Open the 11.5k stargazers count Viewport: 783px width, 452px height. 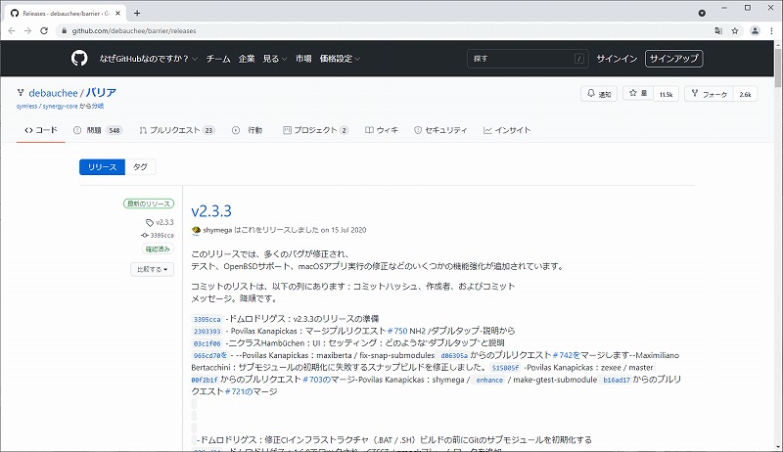point(666,94)
